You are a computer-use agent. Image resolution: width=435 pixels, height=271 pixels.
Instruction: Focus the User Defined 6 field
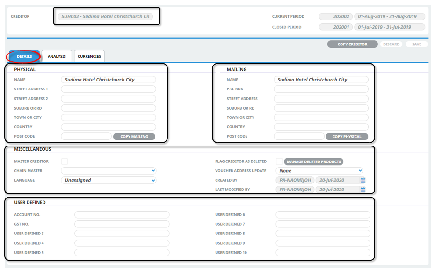click(x=323, y=215)
